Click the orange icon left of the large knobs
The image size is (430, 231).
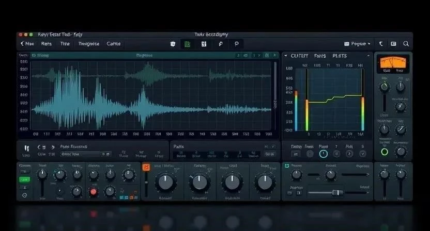coord(146,167)
